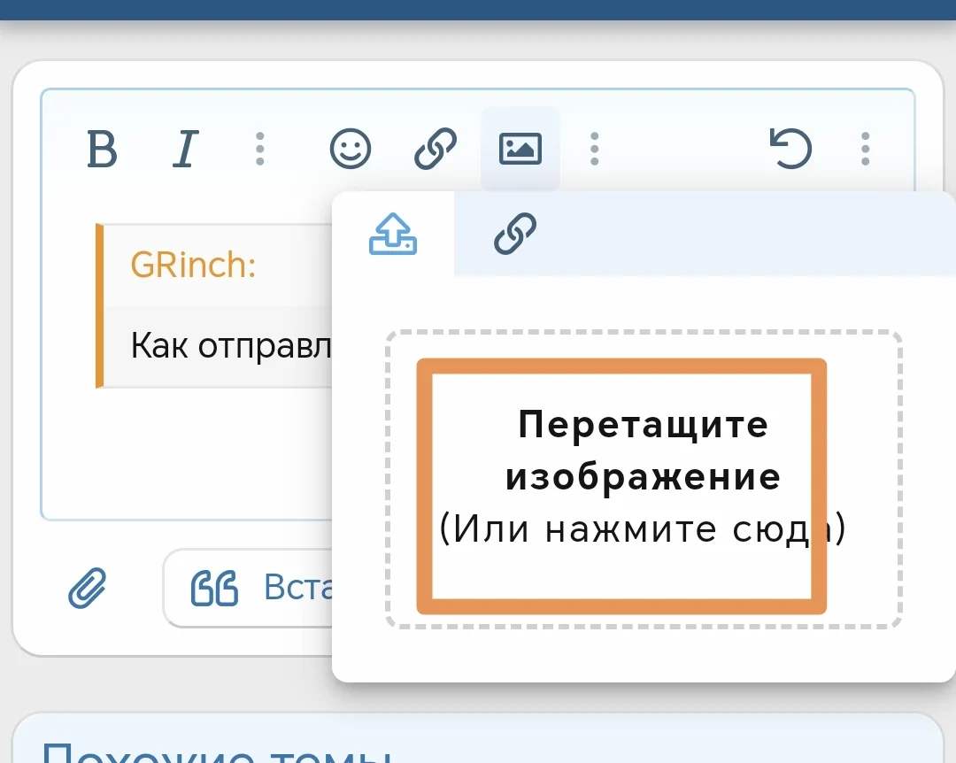Expand the overflow menu beside the image icon
Viewport: 956px width, 763px height.
tap(595, 149)
